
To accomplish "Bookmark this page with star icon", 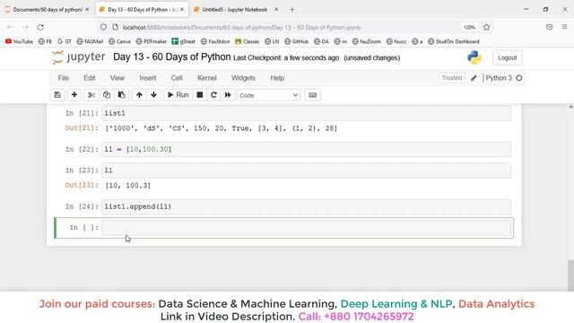I will pos(486,27).
